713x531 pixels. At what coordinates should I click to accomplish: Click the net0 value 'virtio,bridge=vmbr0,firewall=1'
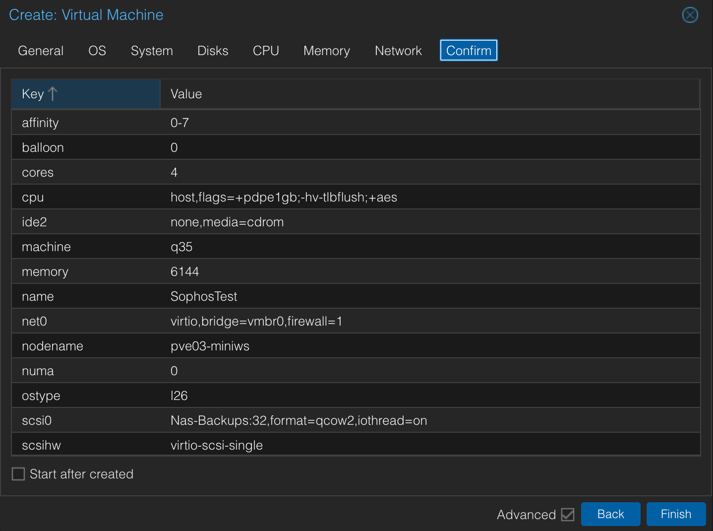[256, 321]
